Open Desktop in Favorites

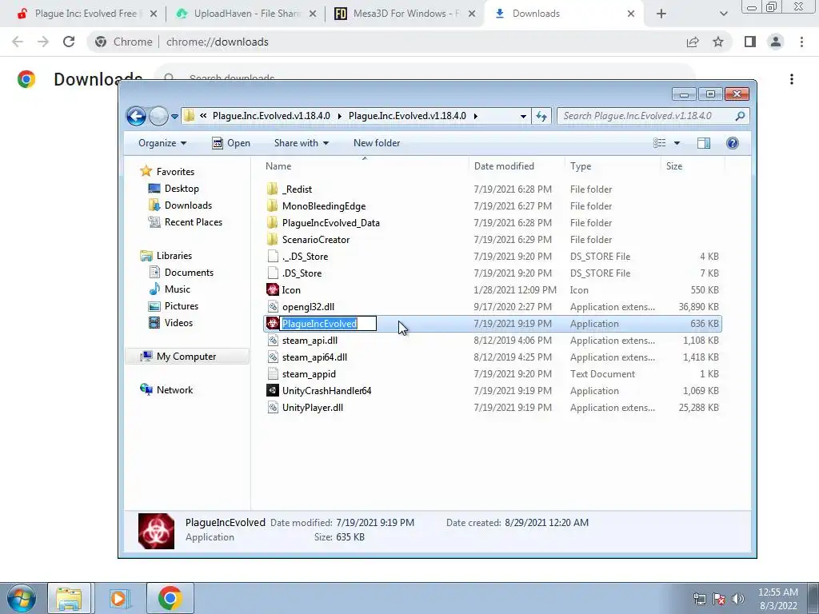tap(174, 189)
